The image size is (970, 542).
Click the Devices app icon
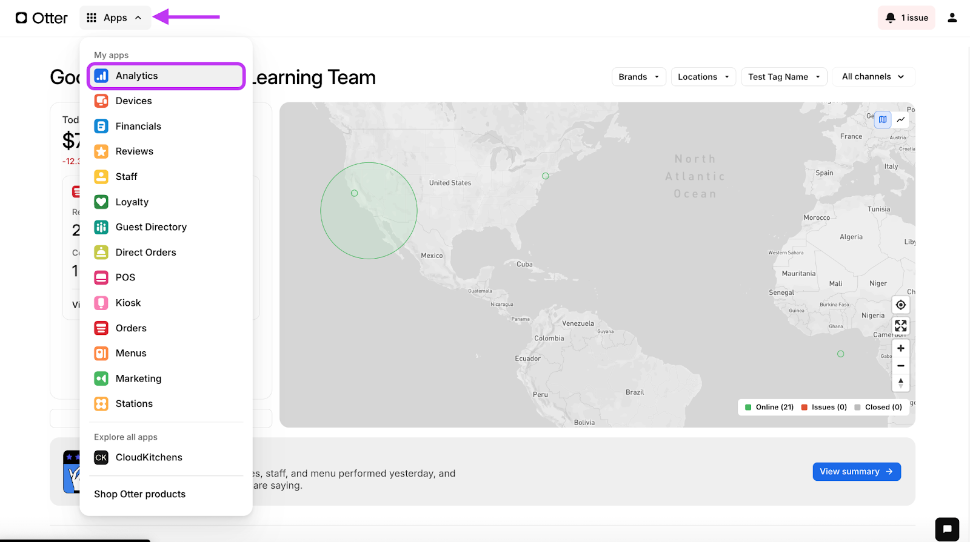coord(101,101)
